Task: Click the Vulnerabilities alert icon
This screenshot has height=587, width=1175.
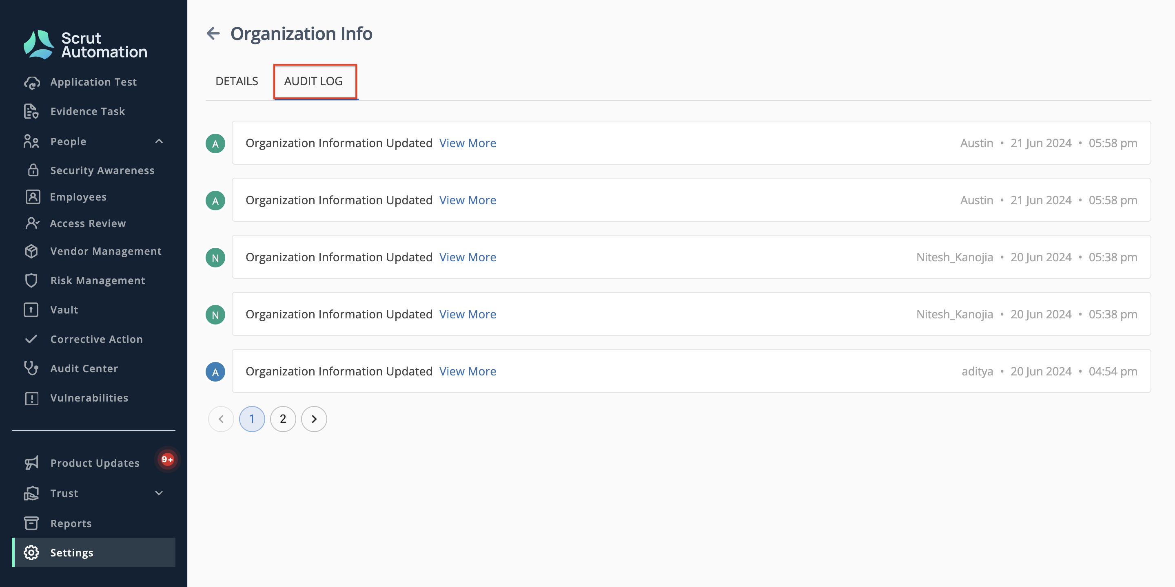Action: click(31, 398)
